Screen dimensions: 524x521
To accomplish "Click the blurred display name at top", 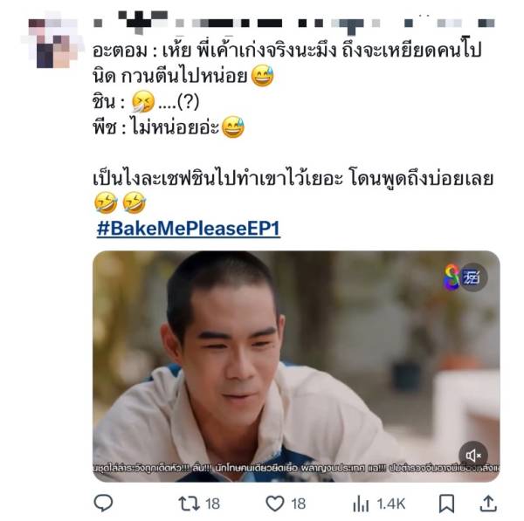I will pos(294,23).
